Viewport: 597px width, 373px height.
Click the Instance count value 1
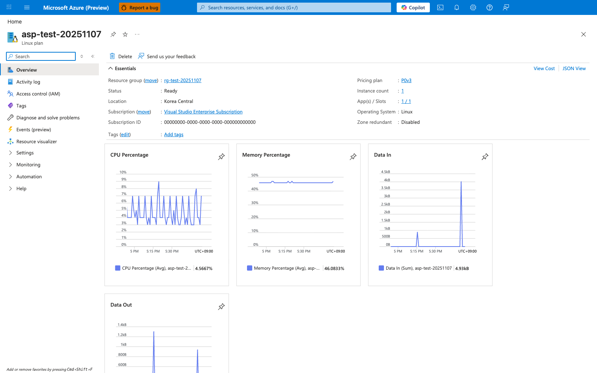(403, 91)
